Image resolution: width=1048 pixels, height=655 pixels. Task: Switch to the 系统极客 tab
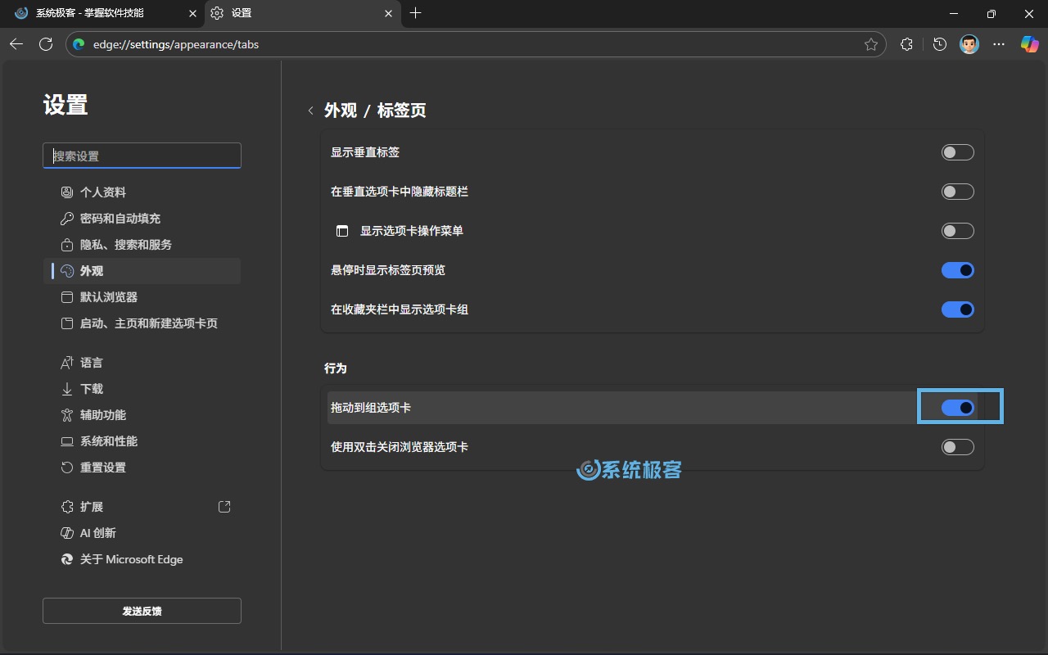(x=98, y=13)
